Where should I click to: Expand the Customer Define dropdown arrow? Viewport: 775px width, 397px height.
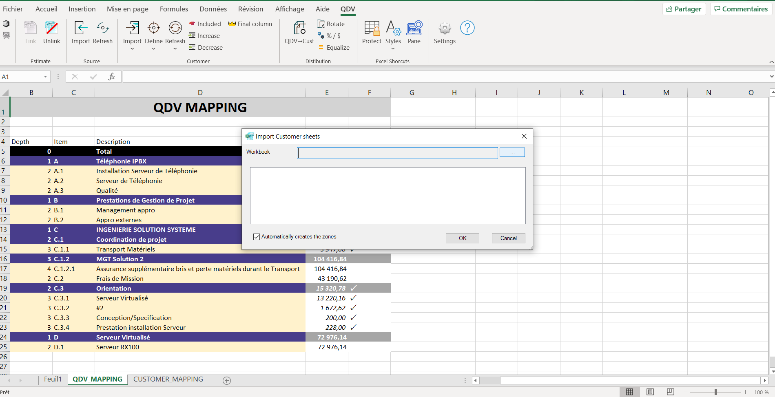(154, 49)
